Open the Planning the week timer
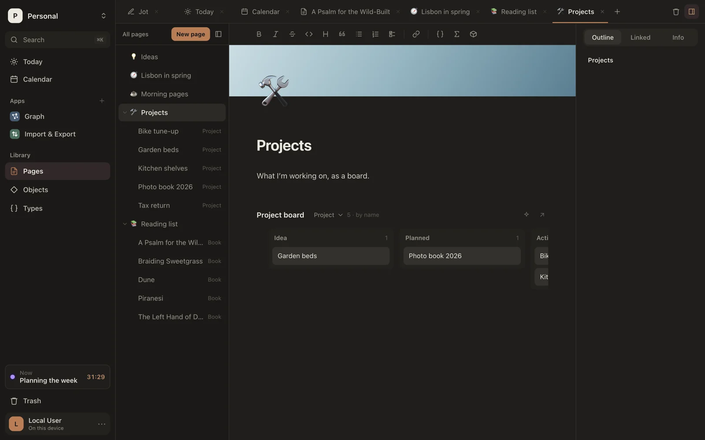Screen dimensions: 705x440 click(x=58, y=377)
